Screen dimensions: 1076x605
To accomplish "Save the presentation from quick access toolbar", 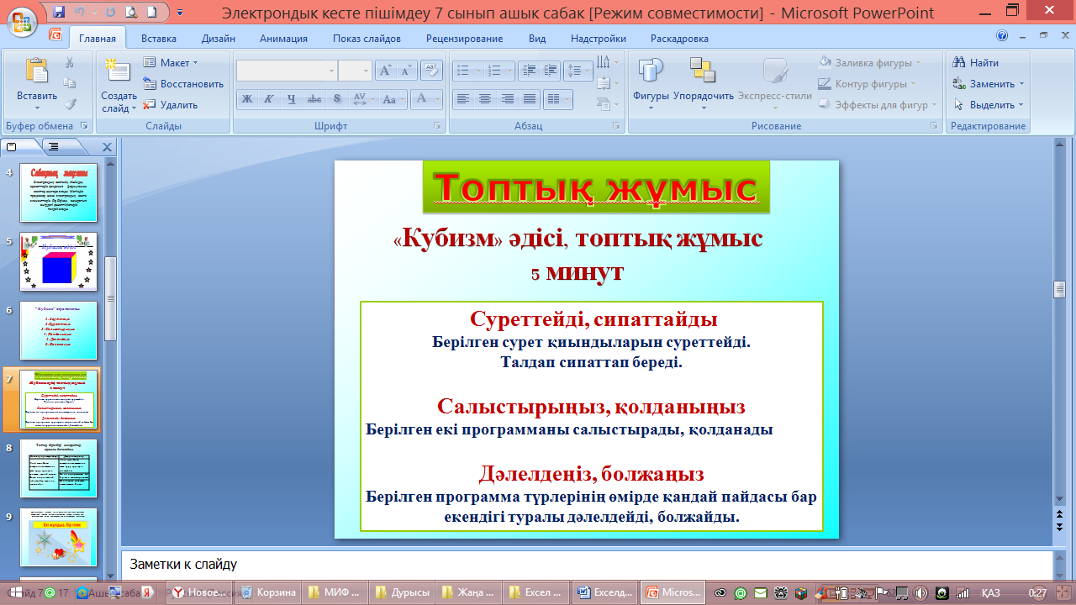I will [x=59, y=13].
